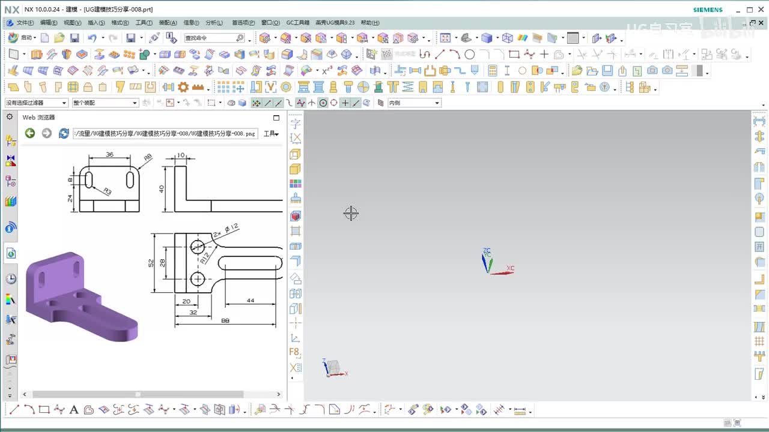Toggle snap to control point option
Screen dimensions: 769x432
[x=289, y=103]
